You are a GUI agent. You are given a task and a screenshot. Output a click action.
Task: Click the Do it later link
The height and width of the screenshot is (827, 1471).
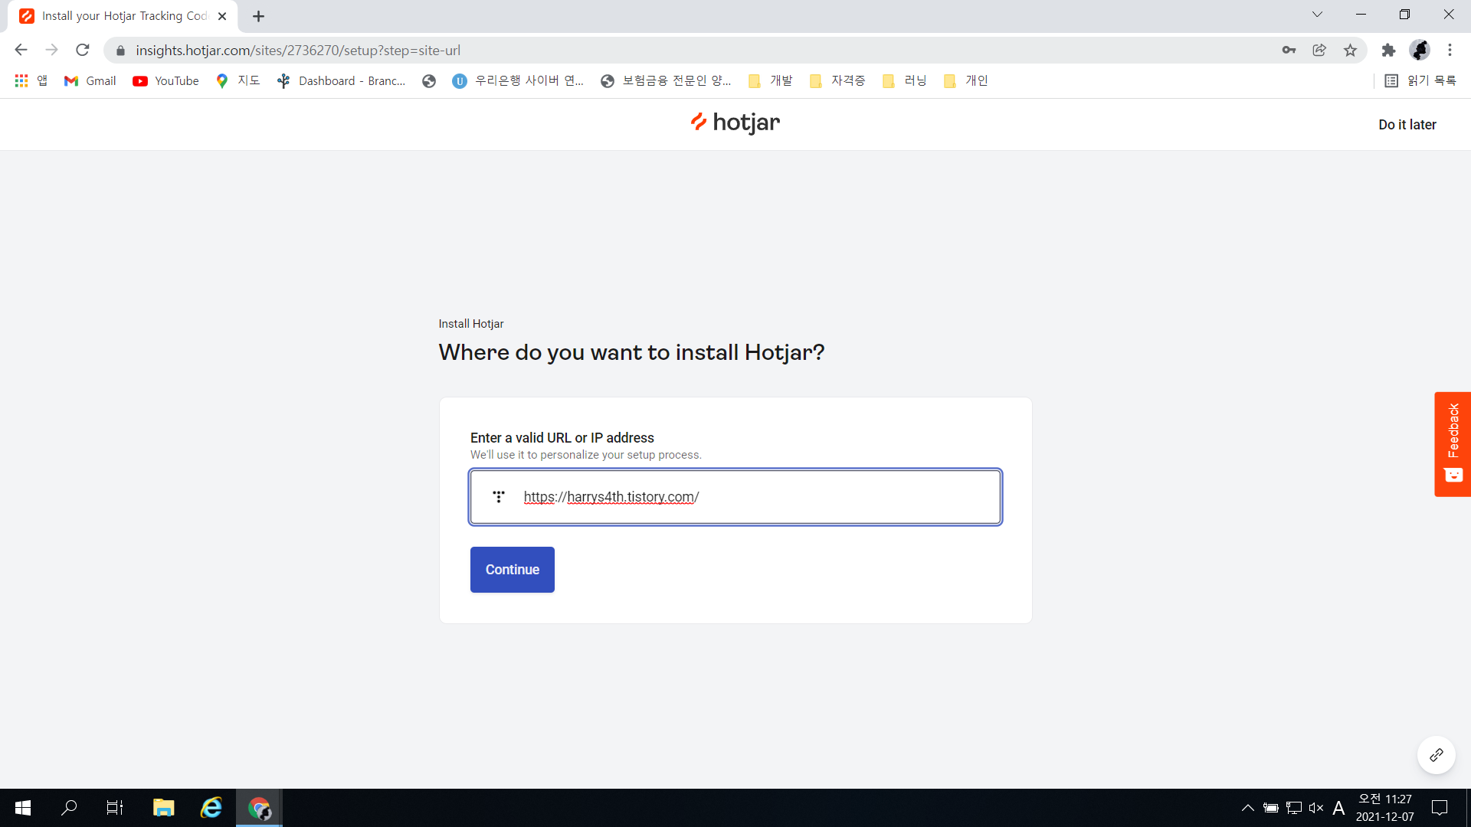1407,125
